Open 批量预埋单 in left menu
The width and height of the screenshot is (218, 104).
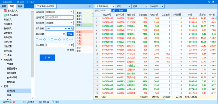click(12, 69)
